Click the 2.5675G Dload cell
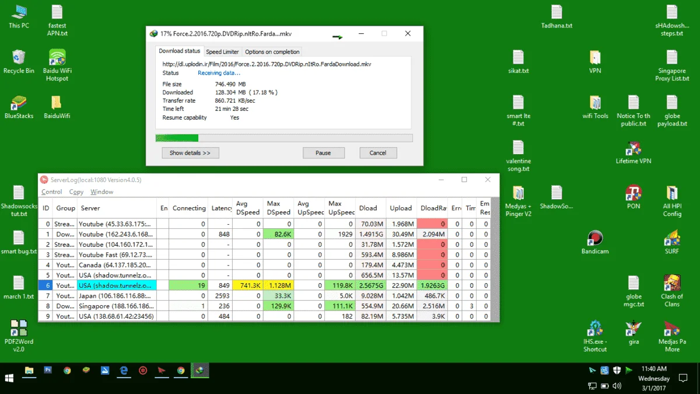 (x=371, y=285)
